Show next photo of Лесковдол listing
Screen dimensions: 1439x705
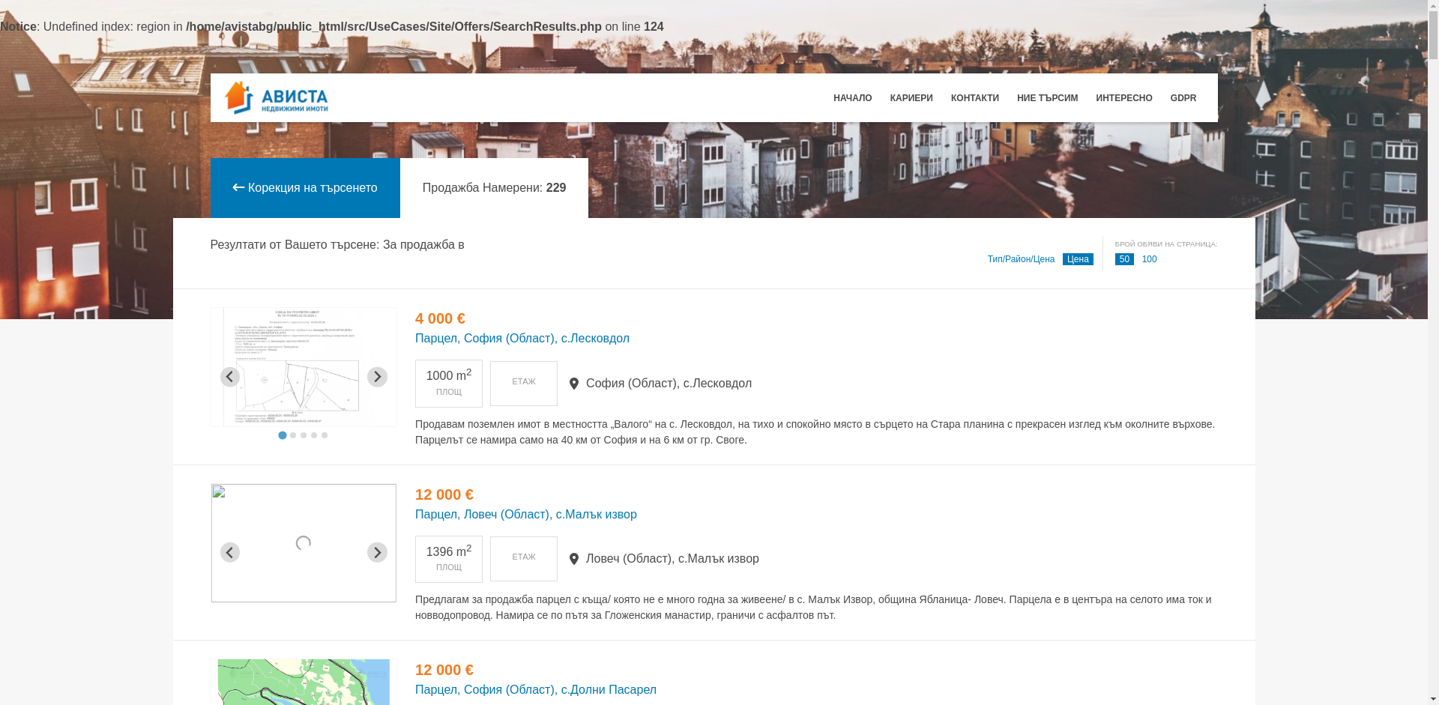coord(377,377)
